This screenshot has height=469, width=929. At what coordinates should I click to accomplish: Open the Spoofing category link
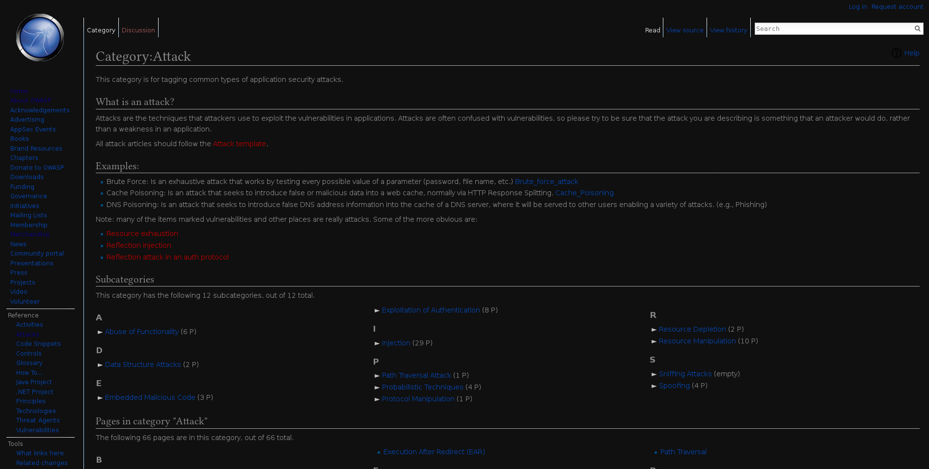(x=674, y=386)
